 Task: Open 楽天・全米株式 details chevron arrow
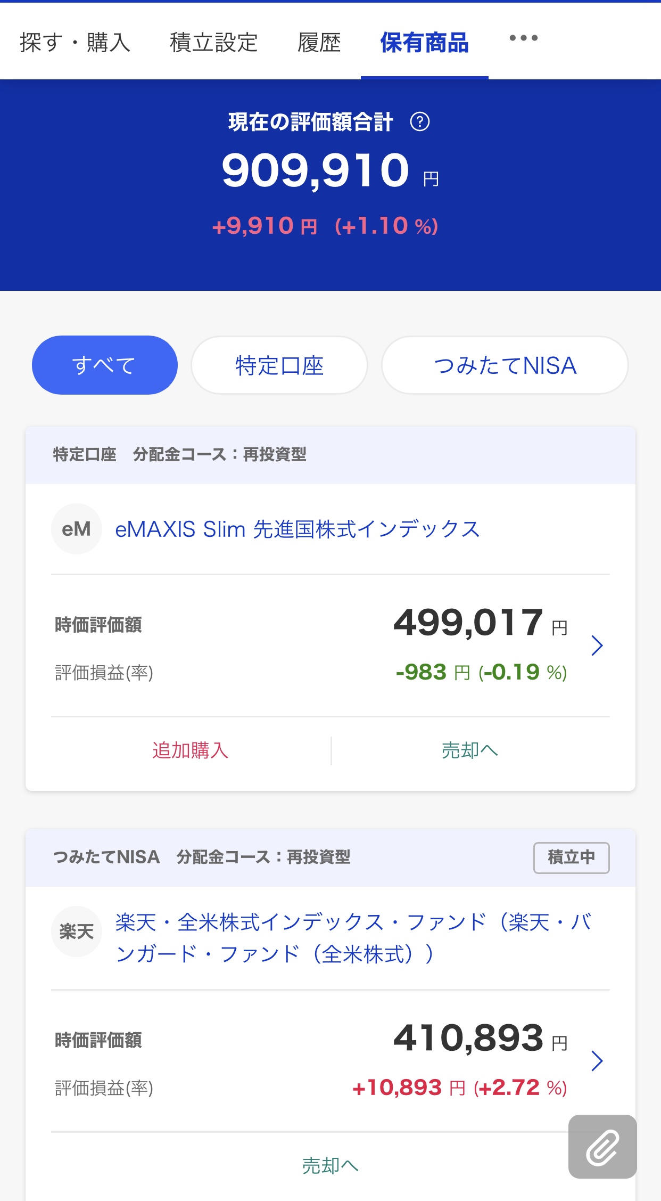pyautogui.click(x=597, y=1061)
